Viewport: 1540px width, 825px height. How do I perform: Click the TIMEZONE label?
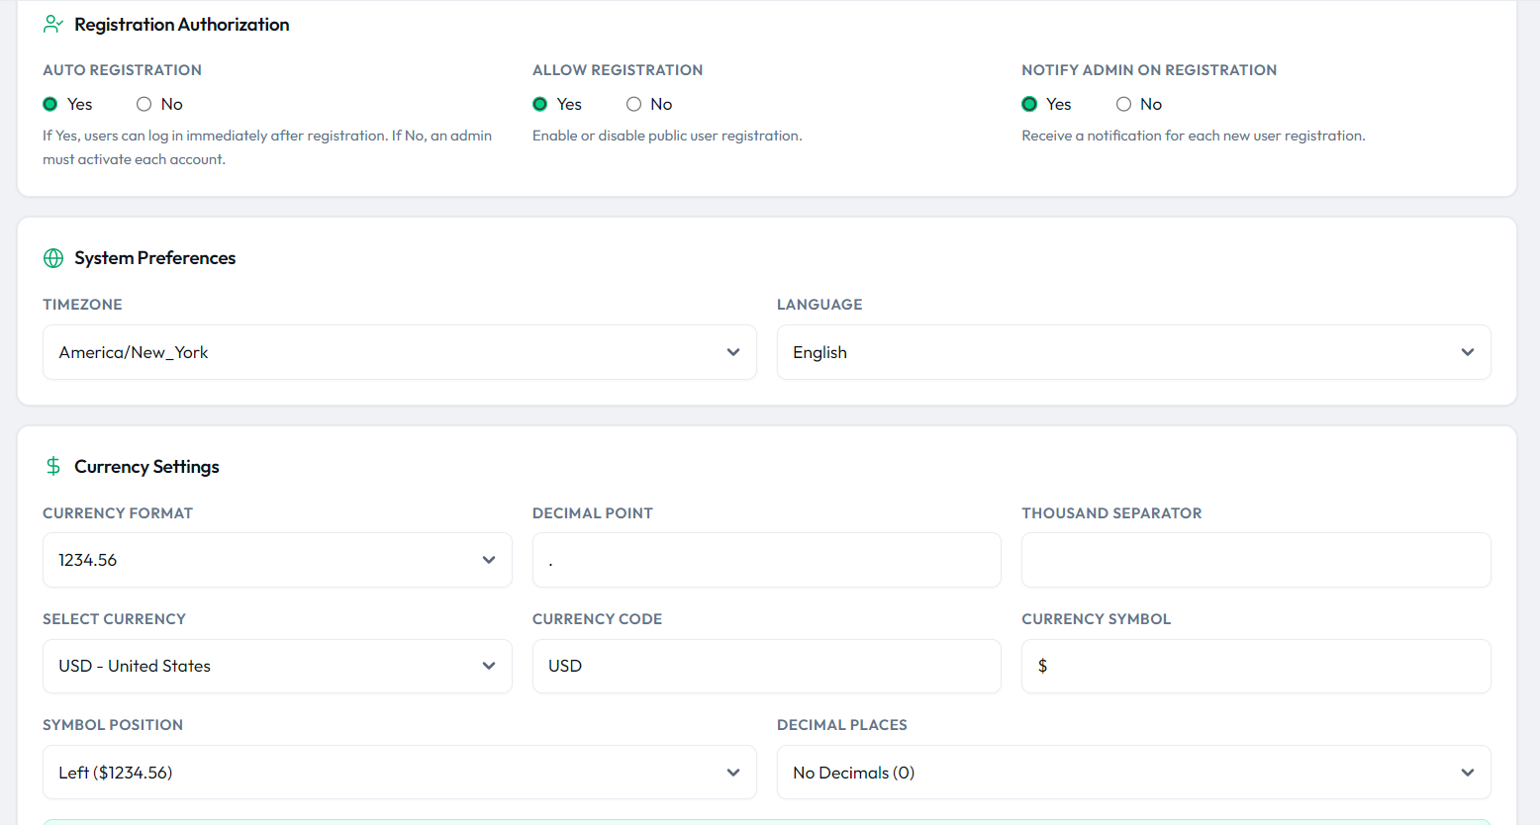(x=82, y=305)
